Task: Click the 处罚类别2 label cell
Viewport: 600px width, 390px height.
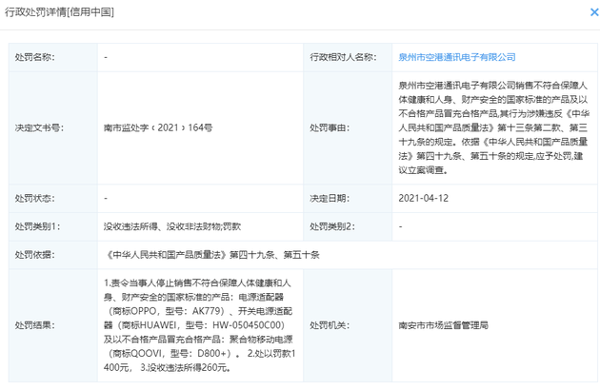Action: tap(348, 226)
